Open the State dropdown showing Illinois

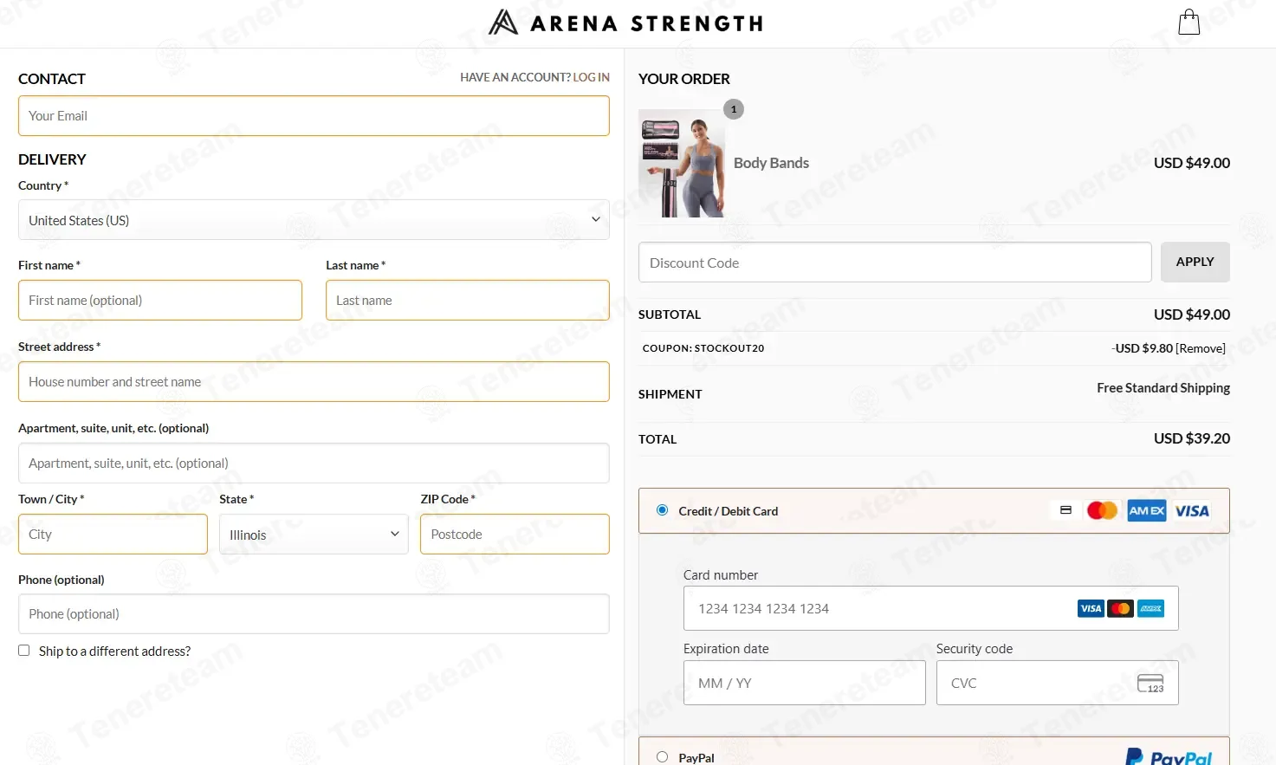point(314,535)
